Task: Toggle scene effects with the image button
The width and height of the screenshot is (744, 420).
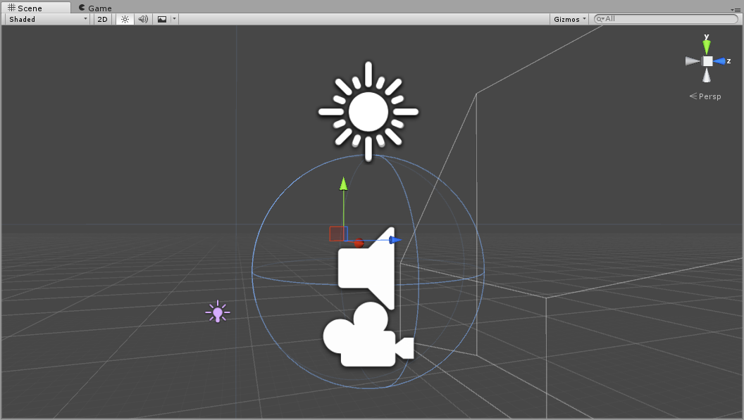Action: tap(162, 19)
